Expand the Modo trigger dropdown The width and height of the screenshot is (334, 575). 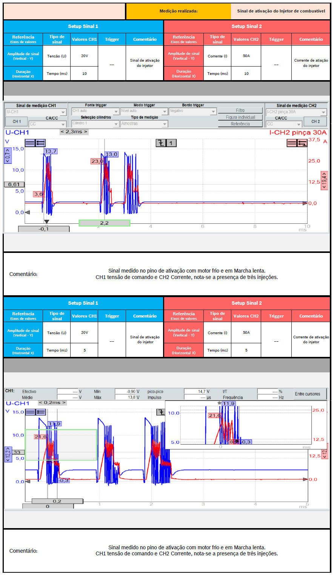pyautogui.click(x=144, y=111)
